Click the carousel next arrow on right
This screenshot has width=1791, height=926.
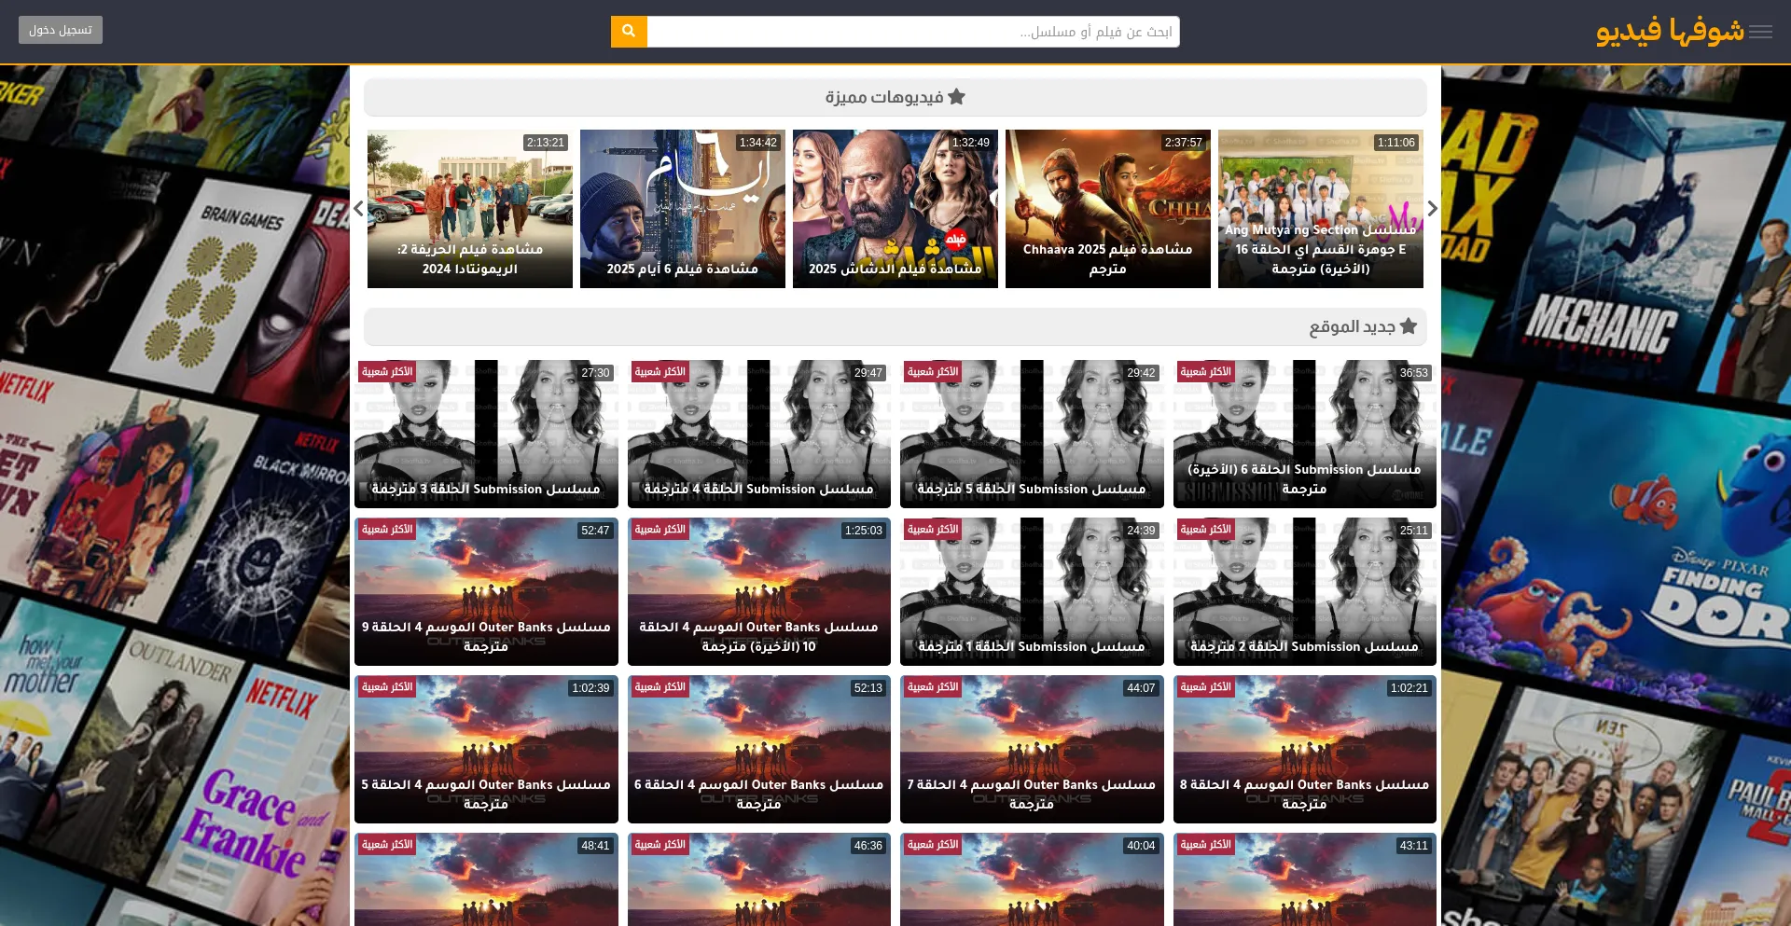[1432, 209]
